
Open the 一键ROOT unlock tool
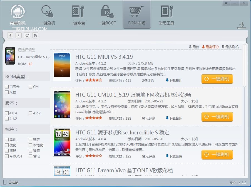coord(107,15)
